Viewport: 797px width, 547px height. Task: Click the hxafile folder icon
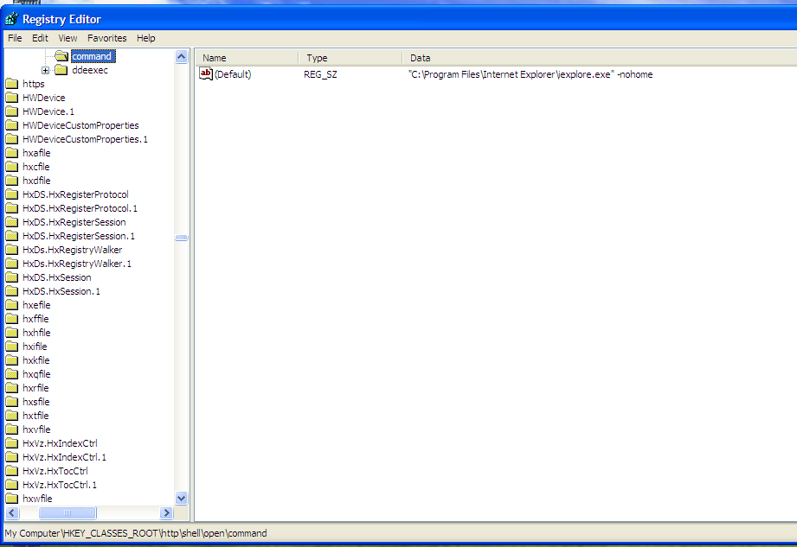point(11,153)
